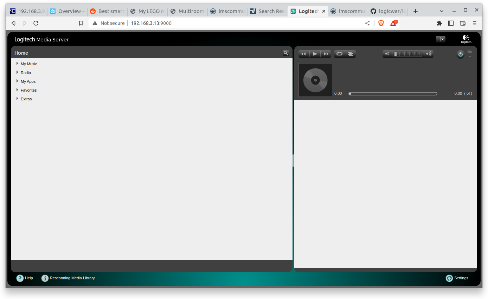This screenshot has height=299, width=488.
Task: Switch to the Search Results tab
Action: (x=268, y=11)
